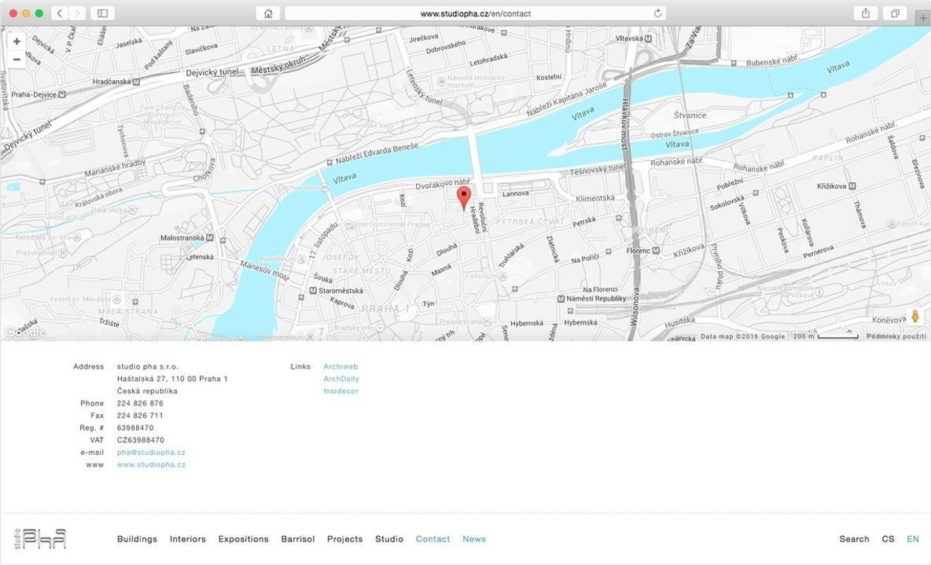Switch language to CS
This screenshot has width=931, height=565.
[888, 539]
